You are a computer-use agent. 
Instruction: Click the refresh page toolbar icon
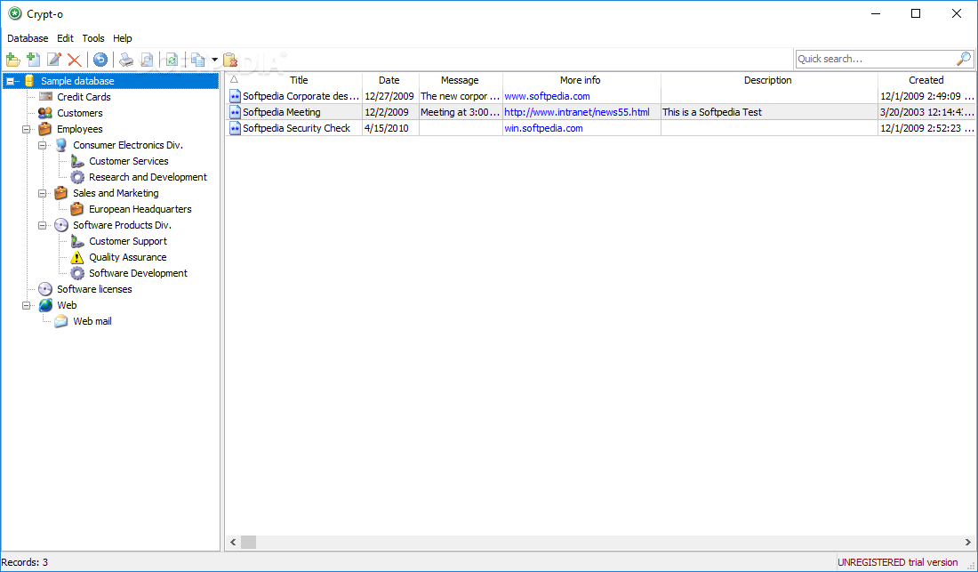point(172,60)
